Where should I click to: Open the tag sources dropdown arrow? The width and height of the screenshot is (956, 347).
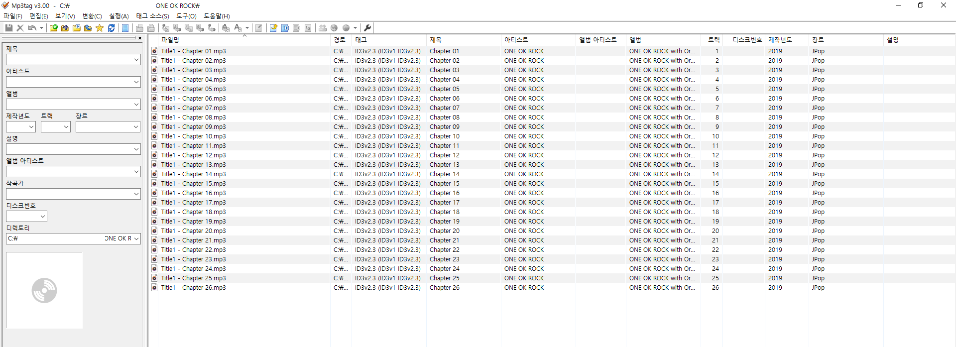355,28
